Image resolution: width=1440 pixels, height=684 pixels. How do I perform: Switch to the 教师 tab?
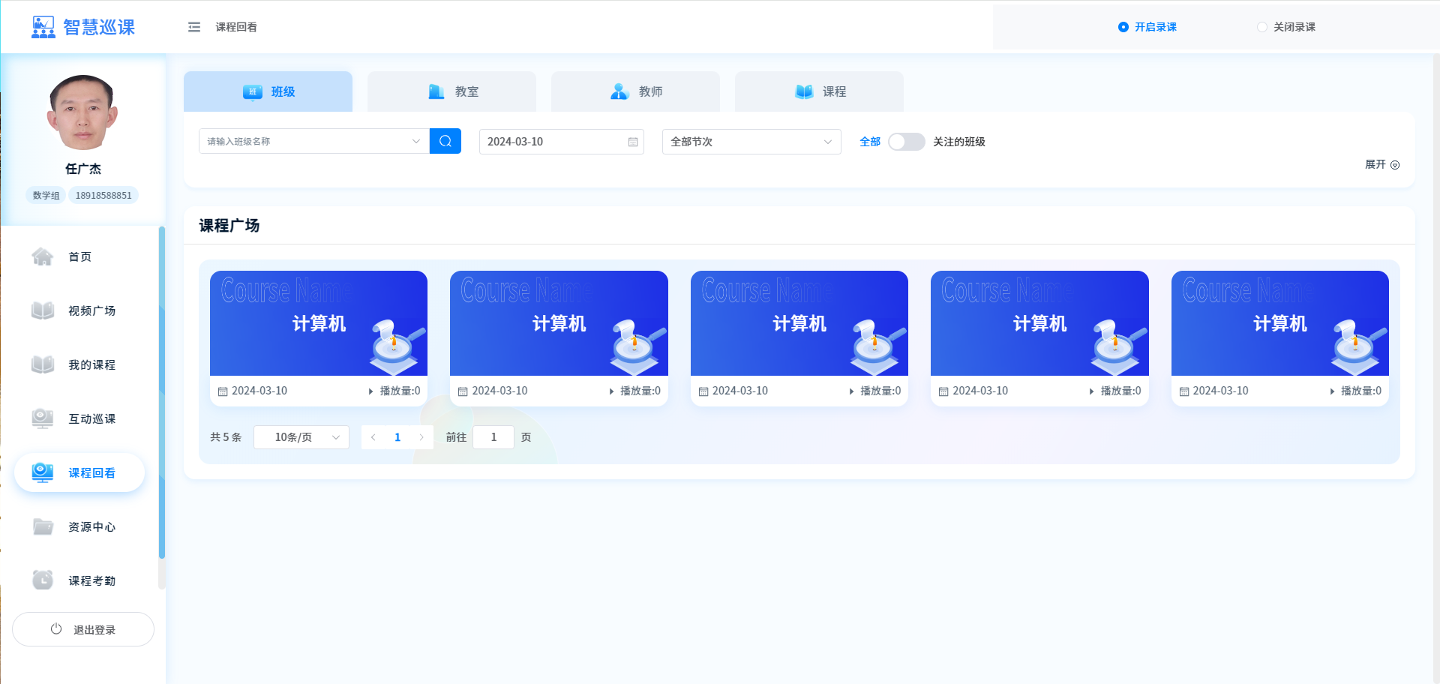point(635,91)
